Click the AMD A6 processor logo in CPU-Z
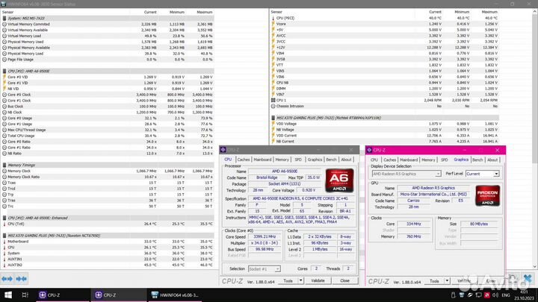The height and width of the screenshot is (302, 538). pyautogui.click(x=339, y=180)
